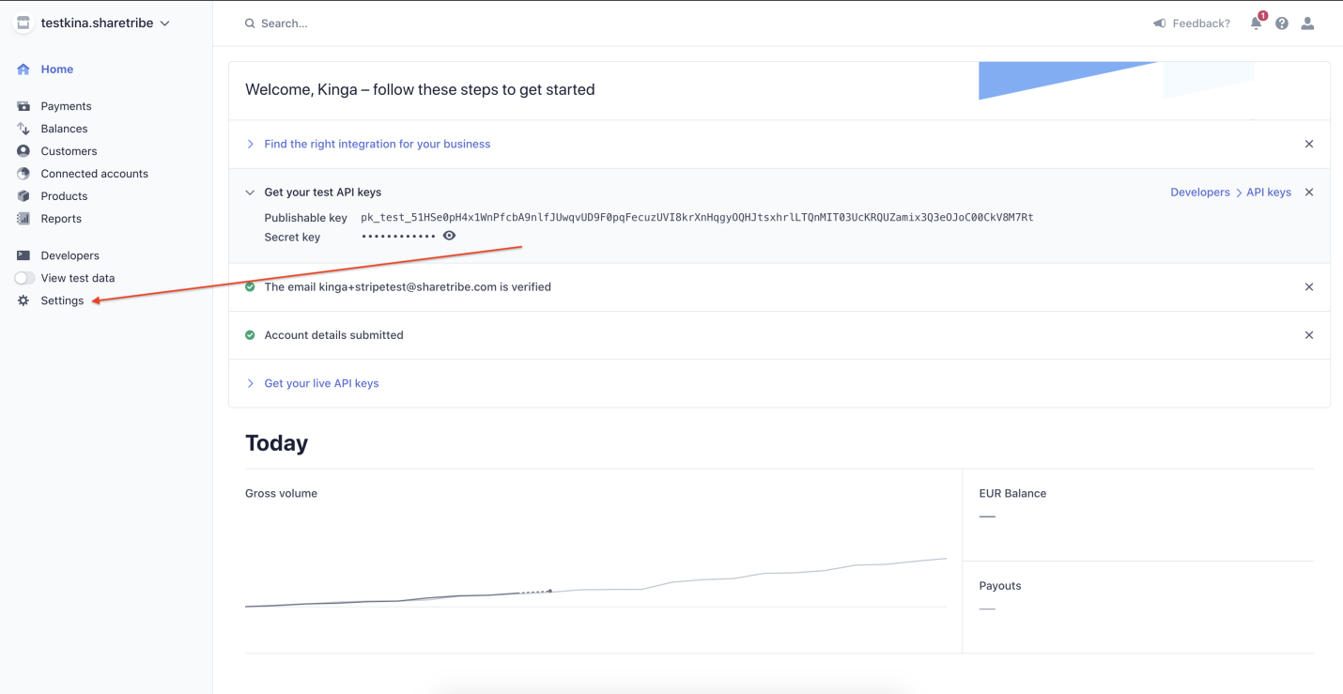Follow the API keys breadcrumb link
This screenshot has height=694, width=1343.
tap(1269, 193)
